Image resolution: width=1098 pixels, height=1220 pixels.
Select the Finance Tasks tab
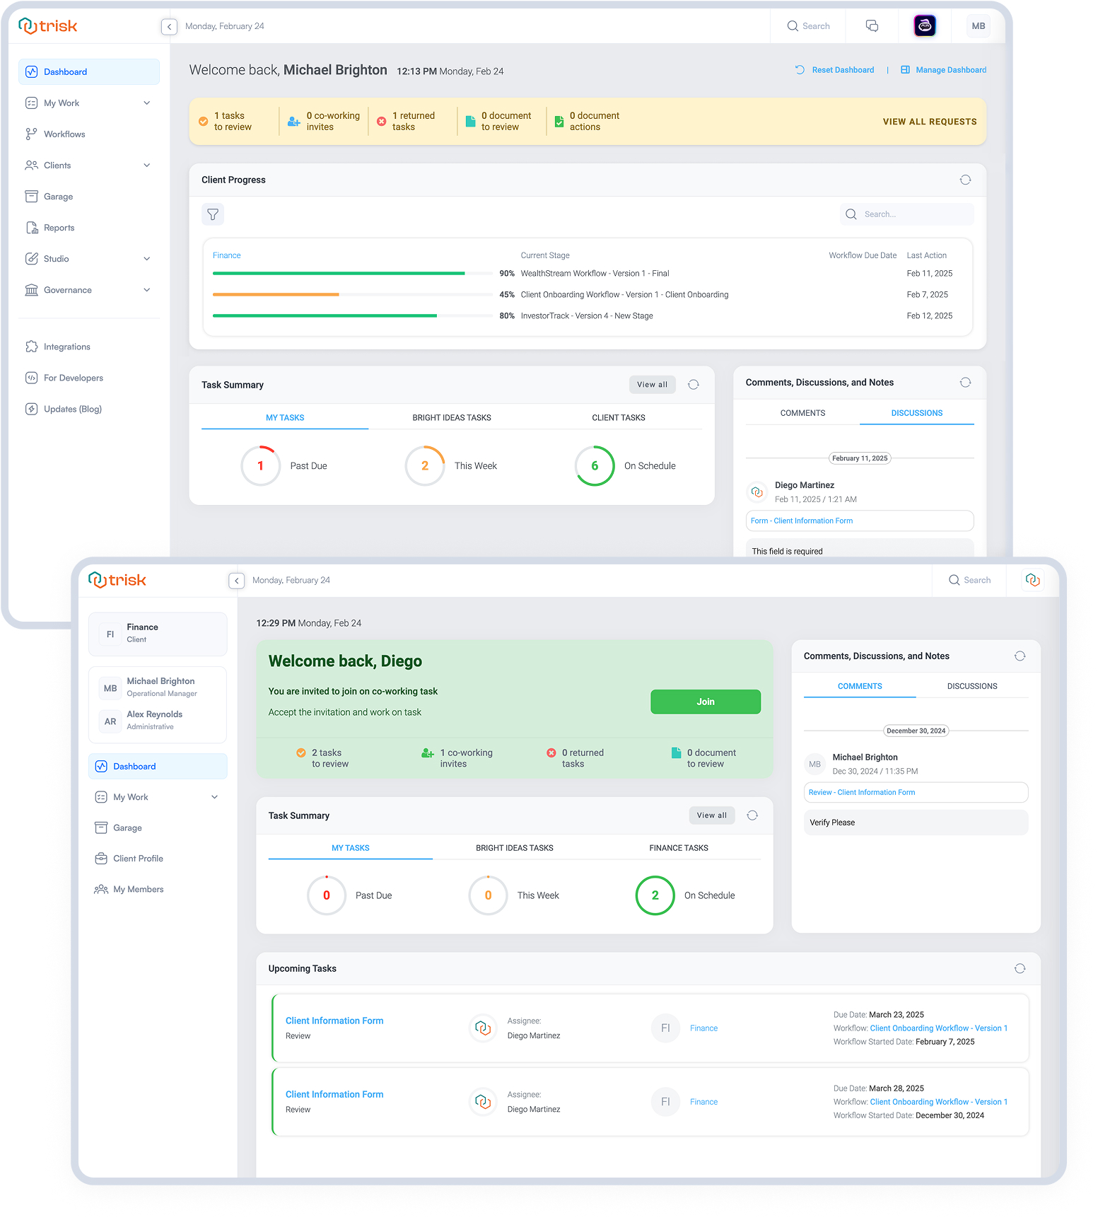(x=679, y=848)
